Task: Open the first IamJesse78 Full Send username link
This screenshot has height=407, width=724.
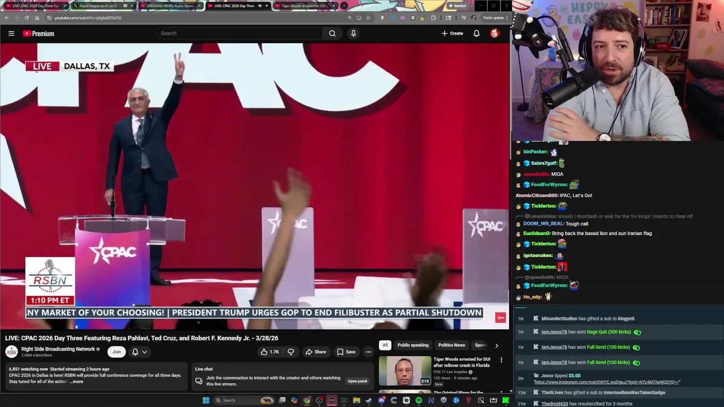Action: pos(554,347)
